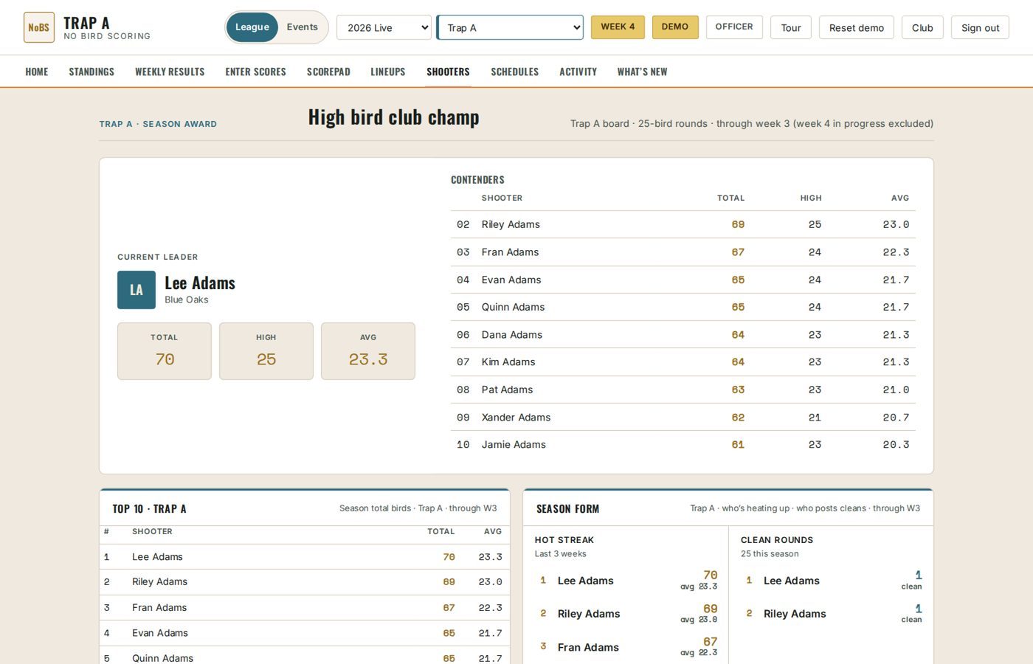1033x664 pixels.
Task: Open the Trap A league dropdown
Action: [510, 28]
